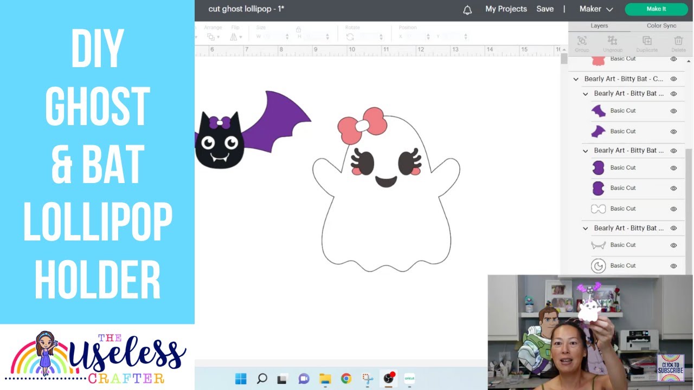Hide the pink Basic Cut layer
Screen dimensions: 694x390
tap(673, 58)
